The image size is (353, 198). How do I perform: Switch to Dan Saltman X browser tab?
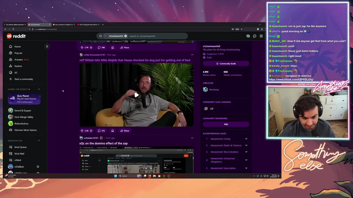(x=15, y=25)
